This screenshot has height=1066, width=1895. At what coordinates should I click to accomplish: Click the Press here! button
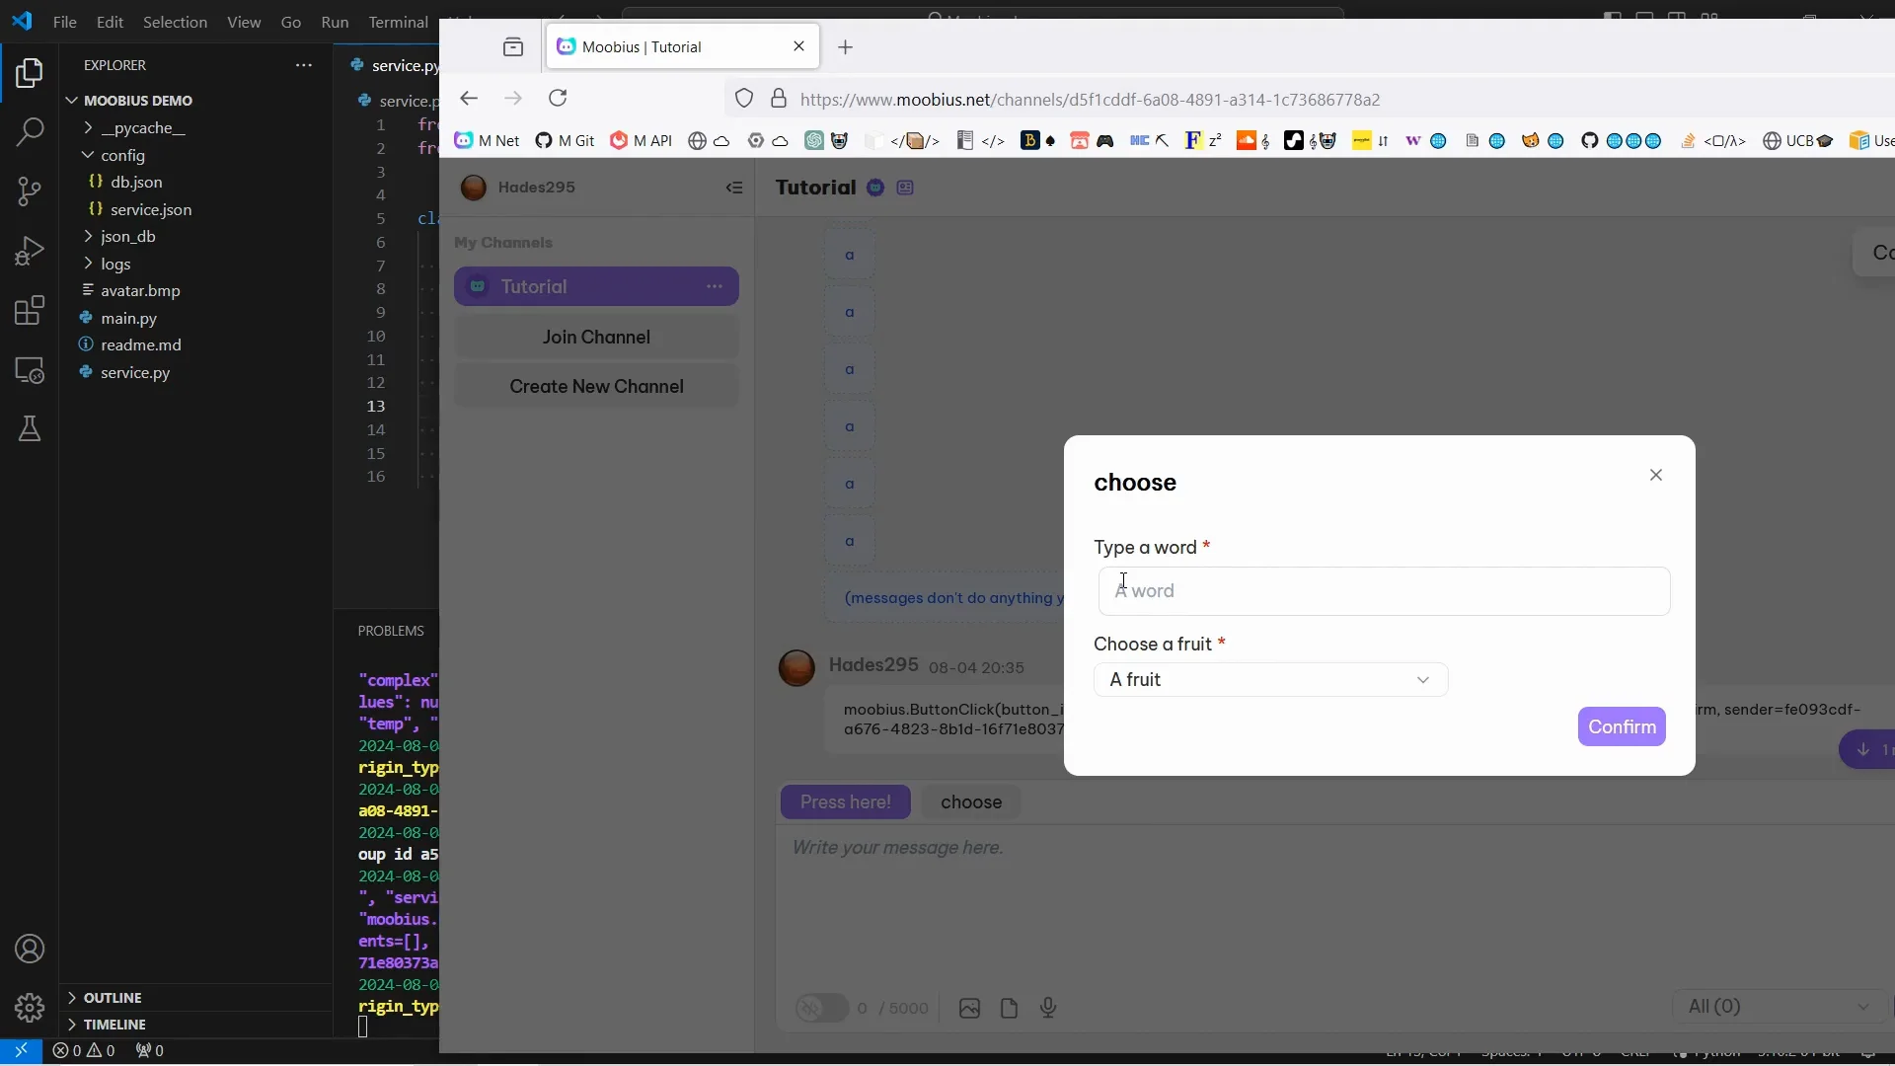[846, 802]
